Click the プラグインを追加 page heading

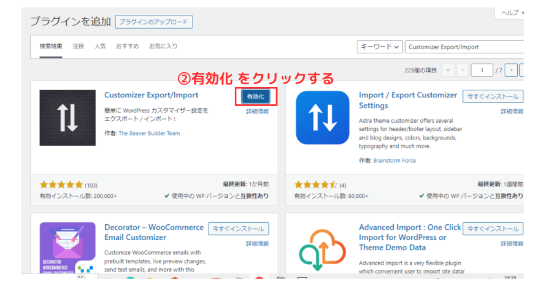(71, 21)
